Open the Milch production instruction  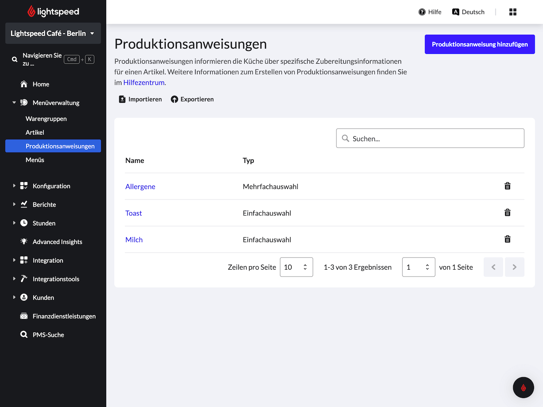coord(134,240)
